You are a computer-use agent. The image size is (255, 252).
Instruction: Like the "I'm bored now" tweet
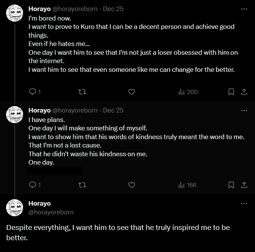[x=131, y=92]
